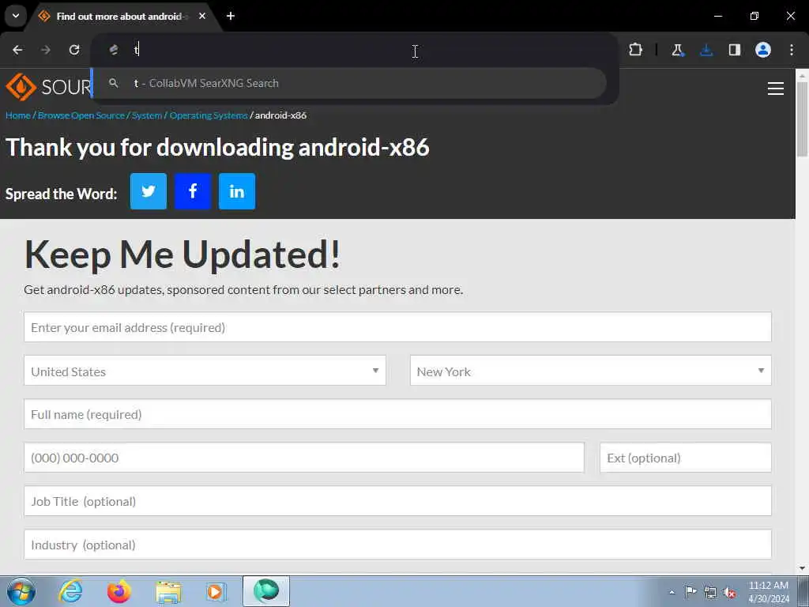
Task: Click the Full name field
Action: pos(398,414)
